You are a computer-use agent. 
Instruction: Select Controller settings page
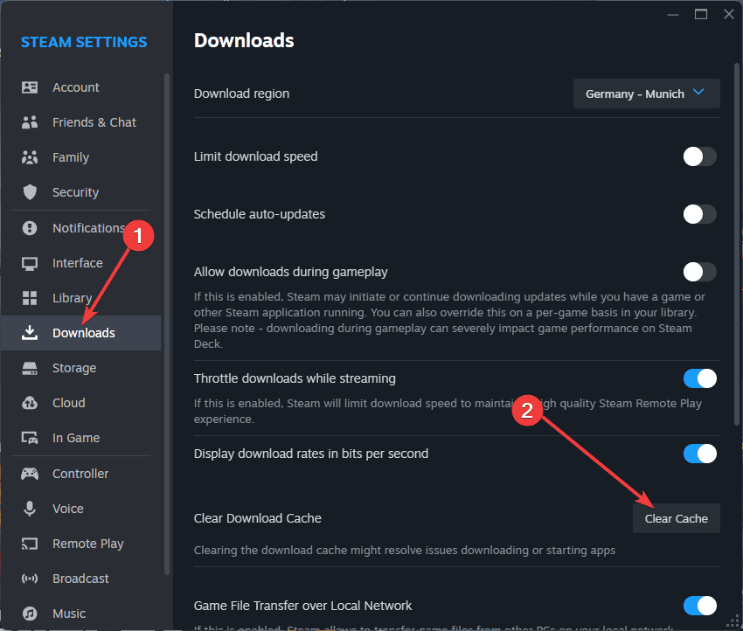[x=81, y=474]
